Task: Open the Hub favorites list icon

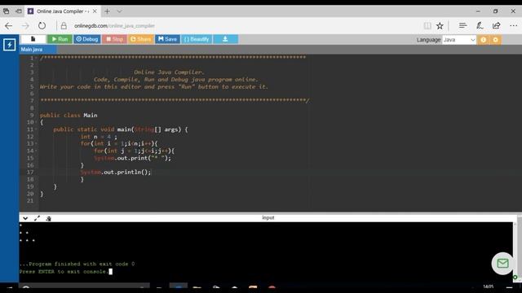Action: (462, 25)
